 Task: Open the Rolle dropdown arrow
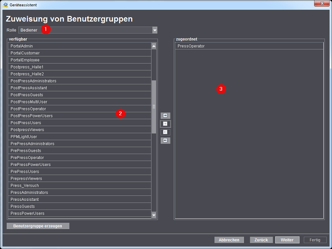[x=154, y=30]
